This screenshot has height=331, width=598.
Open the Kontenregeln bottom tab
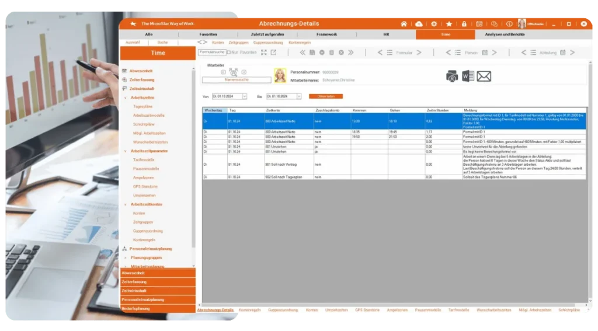pyautogui.click(x=249, y=310)
